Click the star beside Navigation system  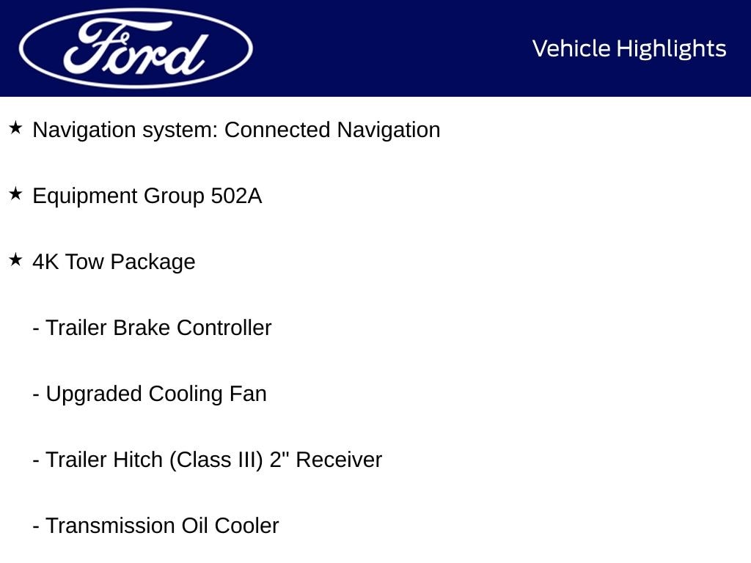(16, 128)
